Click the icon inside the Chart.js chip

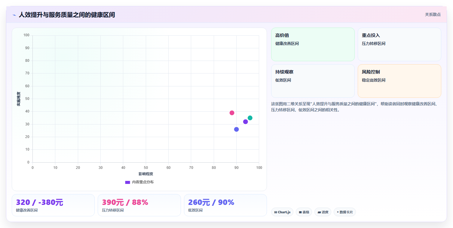[x=276, y=212]
